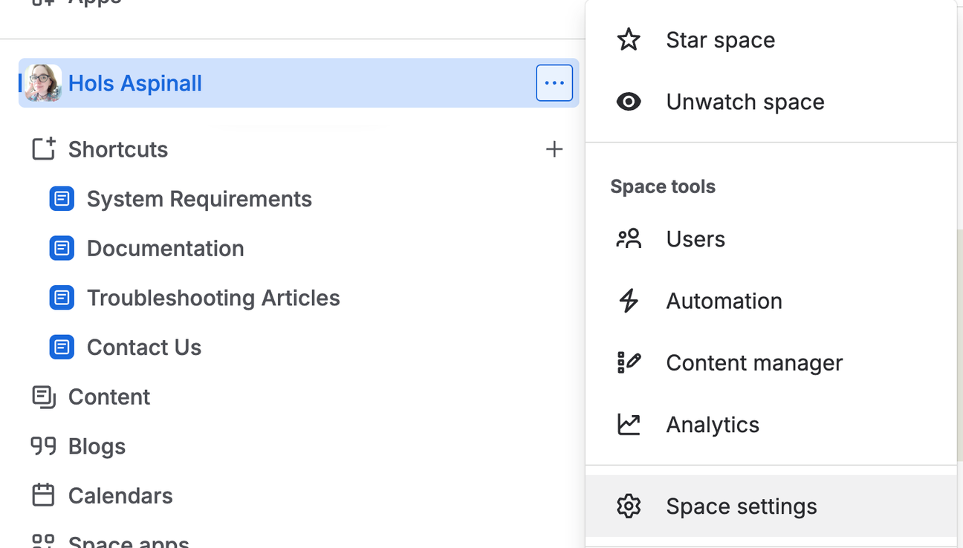Select the Unwatch space eye icon
Viewport: 963px width, 548px height.
pos(629,102)
